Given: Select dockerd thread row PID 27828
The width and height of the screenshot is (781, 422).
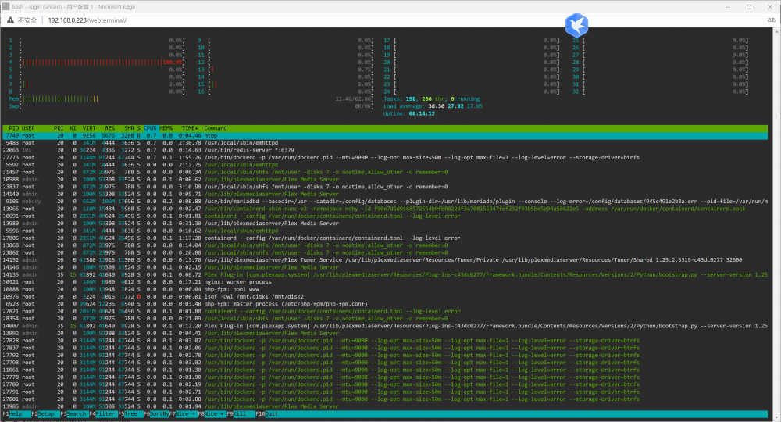Looking at the screenshot, I should pos(385,341).
